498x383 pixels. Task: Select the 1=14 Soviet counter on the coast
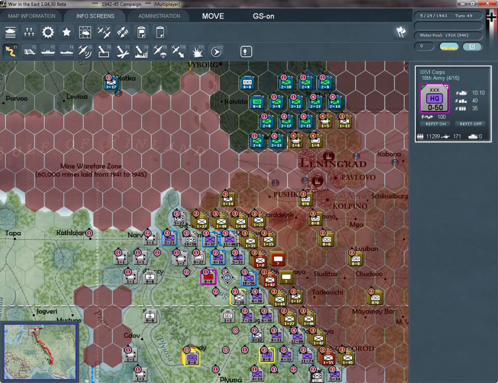(x=228, y=200)
